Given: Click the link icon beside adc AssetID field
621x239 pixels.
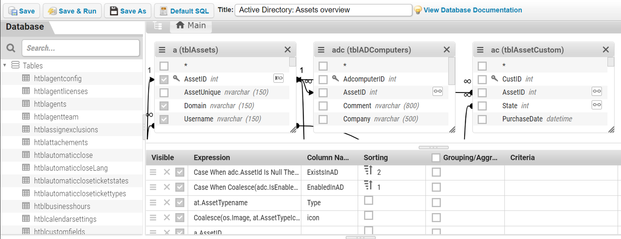Looking at the screenshot, I should point(438,92).
